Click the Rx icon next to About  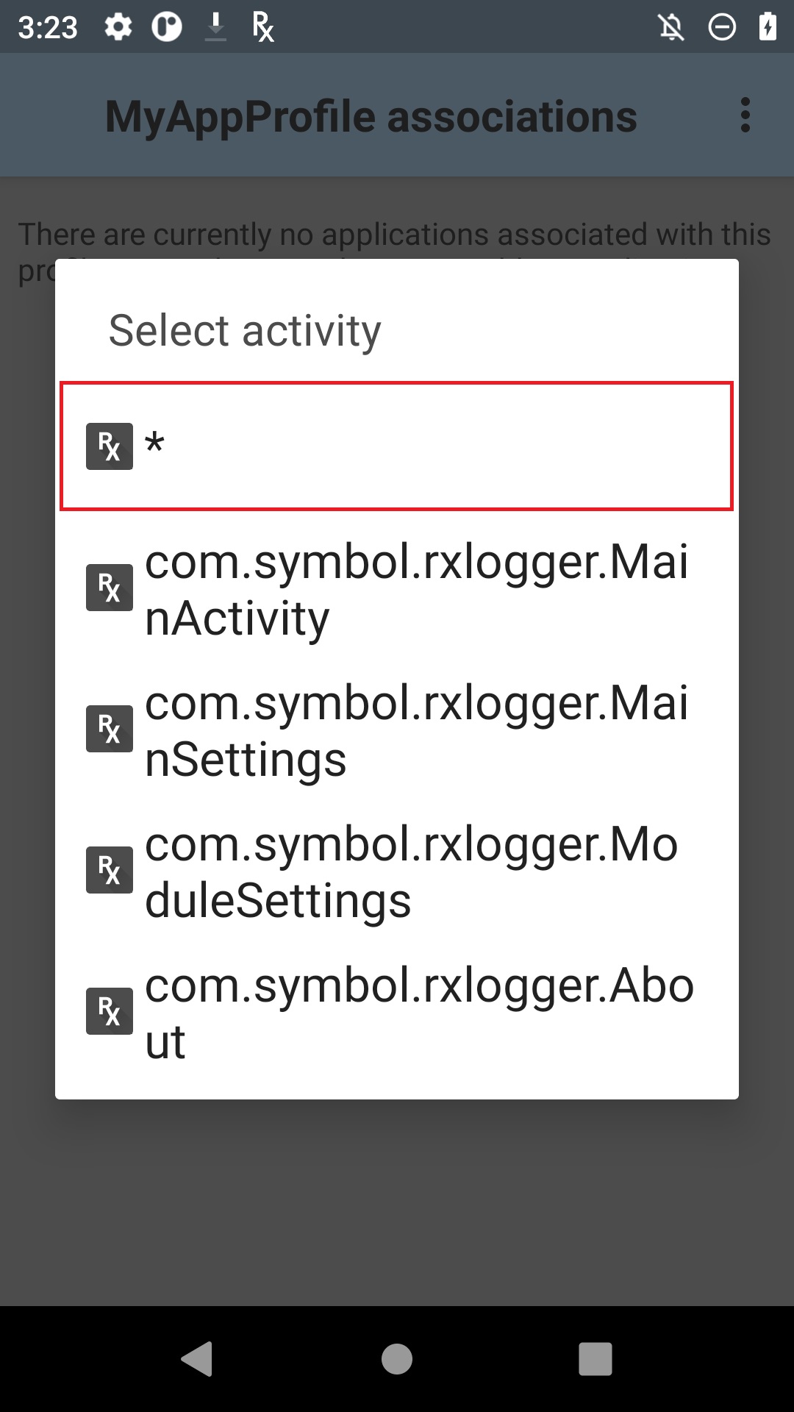[x=110, y=1011]
